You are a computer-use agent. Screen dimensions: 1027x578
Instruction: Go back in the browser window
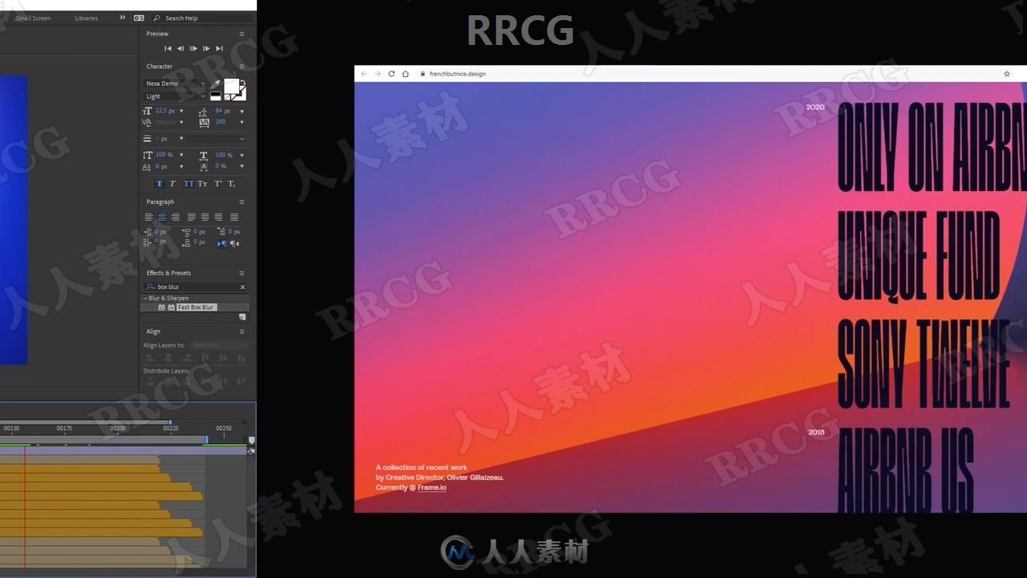coord(364,74)
